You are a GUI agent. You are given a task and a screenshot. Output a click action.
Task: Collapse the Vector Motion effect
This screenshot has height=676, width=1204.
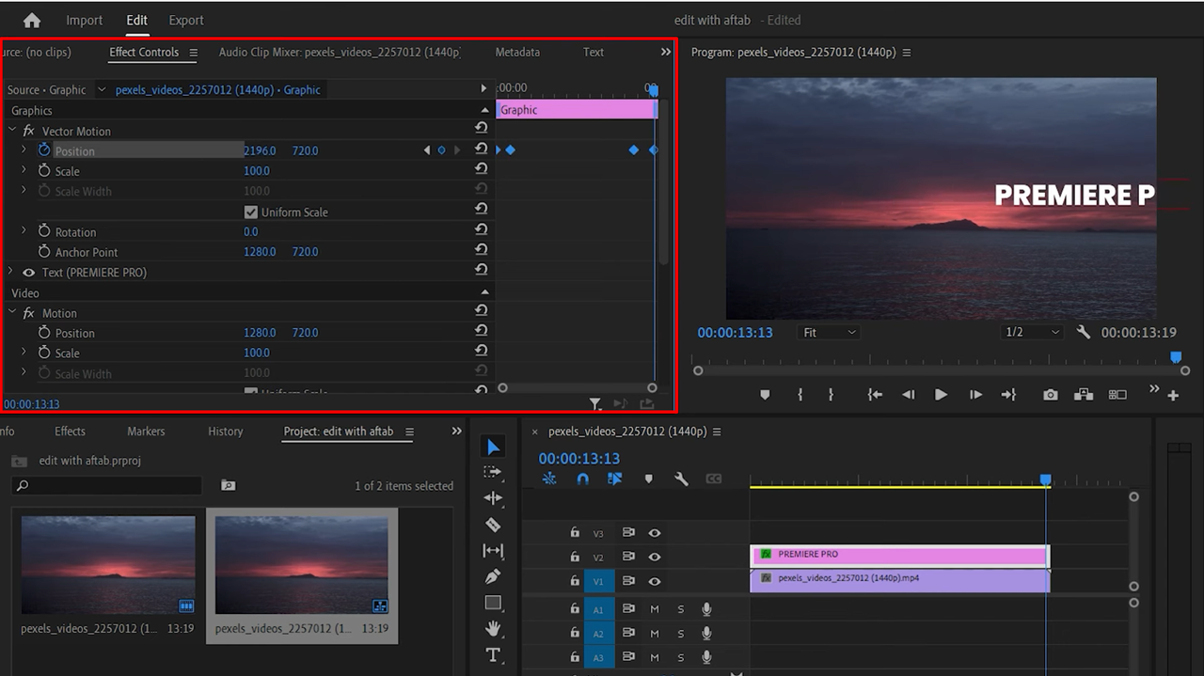pyautogui.click(x=13, y=131)
